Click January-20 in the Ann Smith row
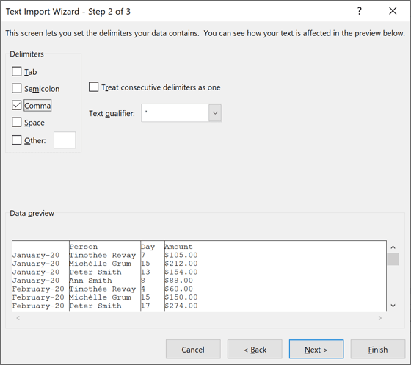The height and width of the screenshot is (365, 411). pyautogui.click(x=36, y=281)
